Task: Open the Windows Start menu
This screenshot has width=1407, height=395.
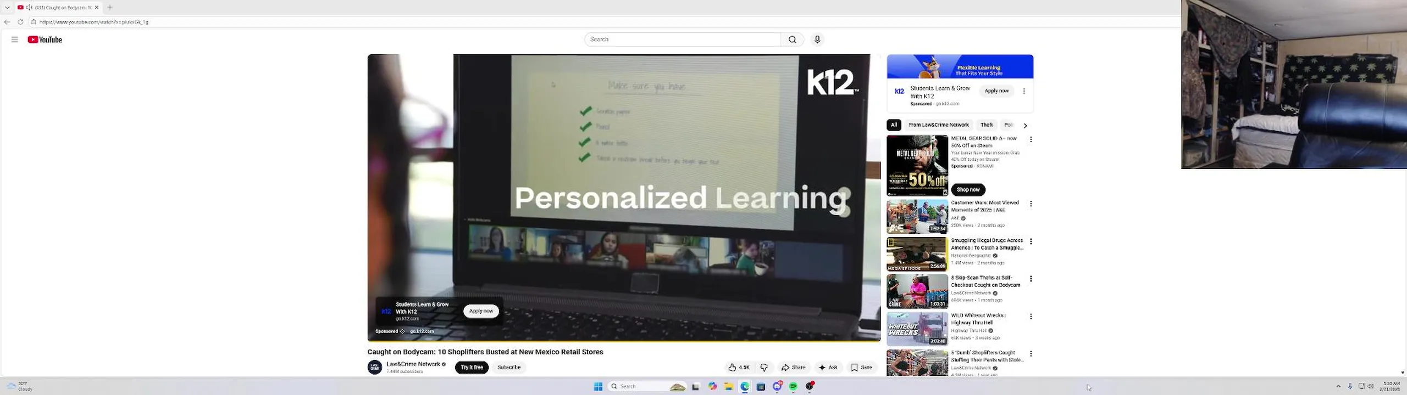Action: tap(598, 387)
